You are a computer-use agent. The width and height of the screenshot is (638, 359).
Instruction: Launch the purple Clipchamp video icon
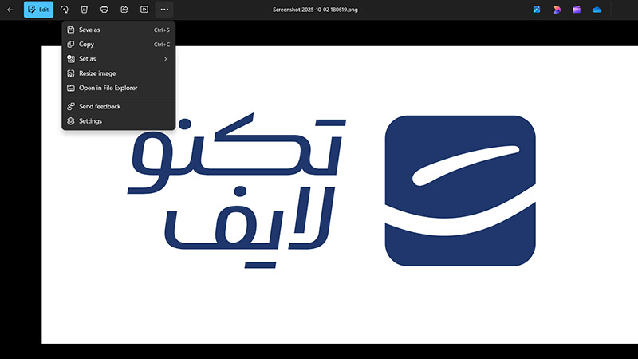point(577,10)
